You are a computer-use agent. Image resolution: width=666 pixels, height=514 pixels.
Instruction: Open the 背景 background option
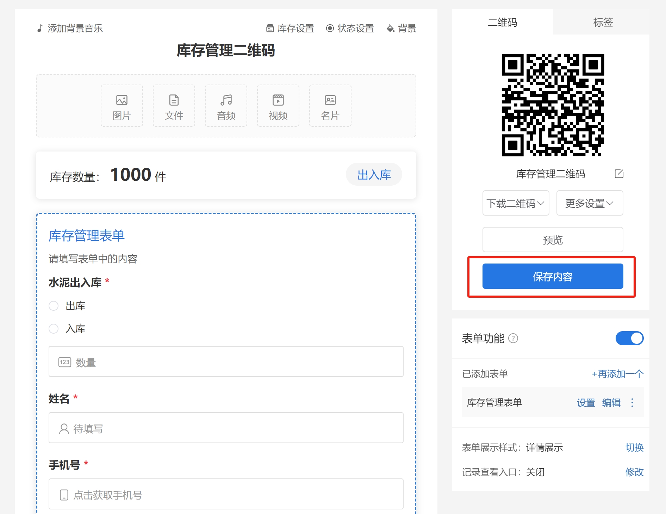401,28
